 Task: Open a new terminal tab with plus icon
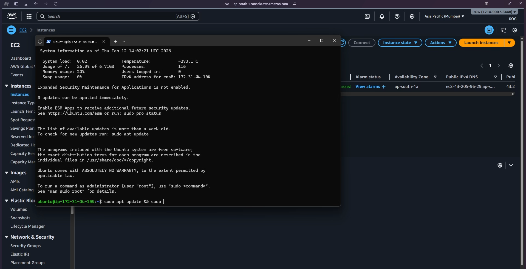(115, 42)
